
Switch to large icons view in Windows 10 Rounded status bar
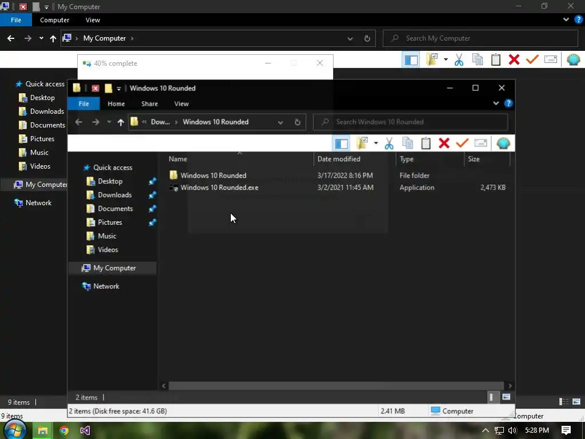pyautogui.click(x=506, y=397)
